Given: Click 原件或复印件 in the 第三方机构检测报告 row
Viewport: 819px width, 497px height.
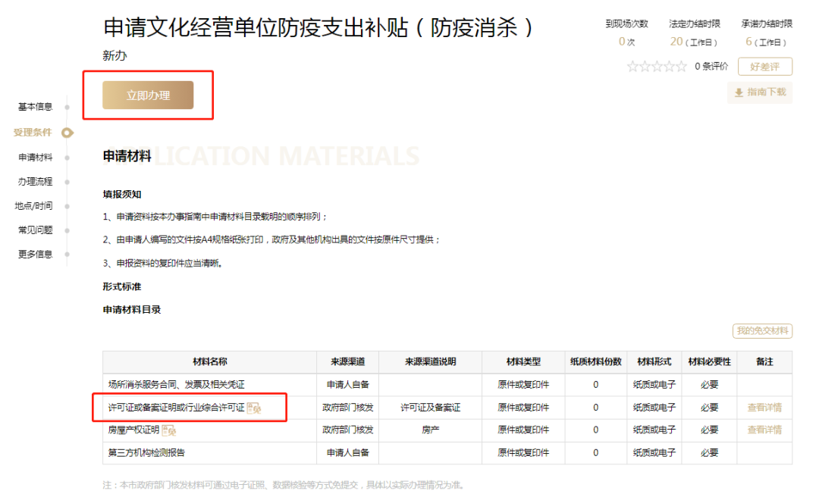Looking at the screenshot, I should click(523, 452).
